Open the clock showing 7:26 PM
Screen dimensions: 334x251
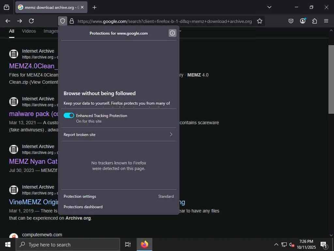tap(306, 244)
